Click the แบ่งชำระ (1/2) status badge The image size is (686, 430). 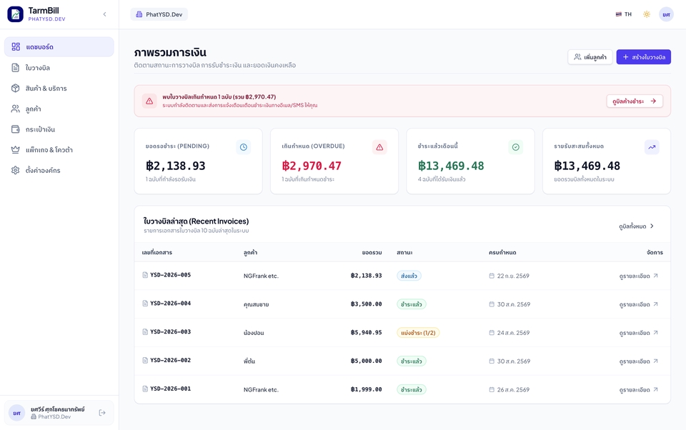click(418, 333)
